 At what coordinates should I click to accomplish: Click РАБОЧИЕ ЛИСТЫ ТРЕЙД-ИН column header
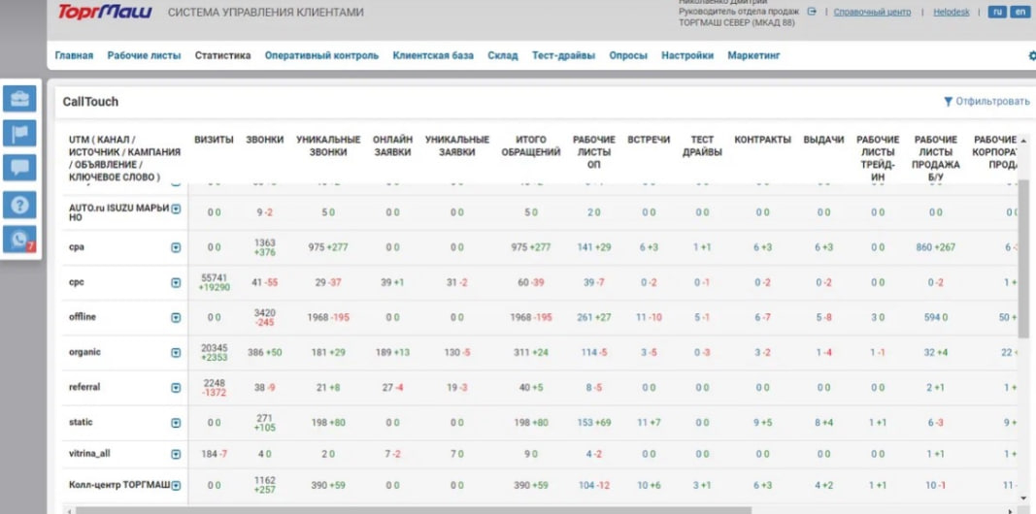[878, 158]
